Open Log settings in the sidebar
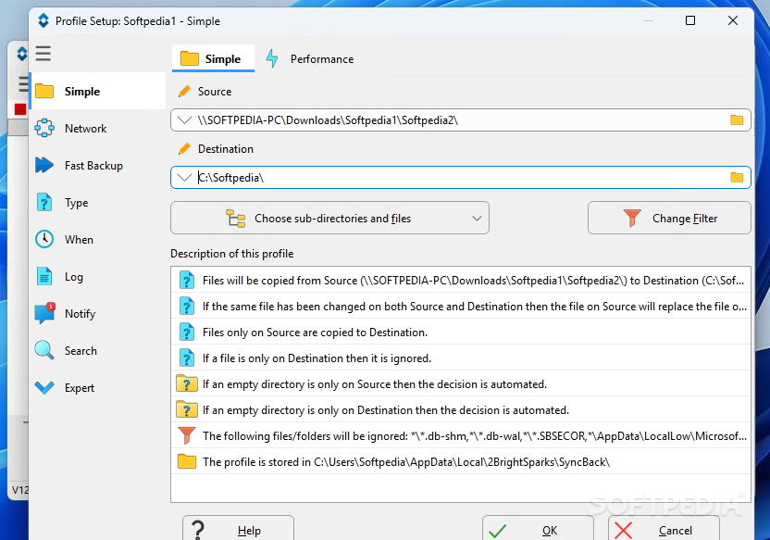 [x=98, y=277]
